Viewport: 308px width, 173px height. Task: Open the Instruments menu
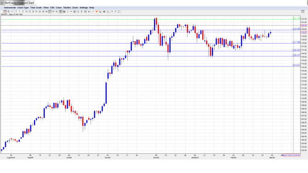(10, 7)
